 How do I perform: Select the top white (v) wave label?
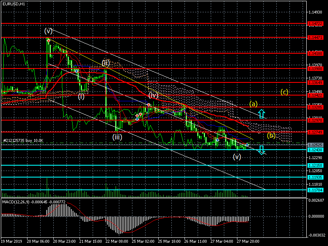click(48, 31)
